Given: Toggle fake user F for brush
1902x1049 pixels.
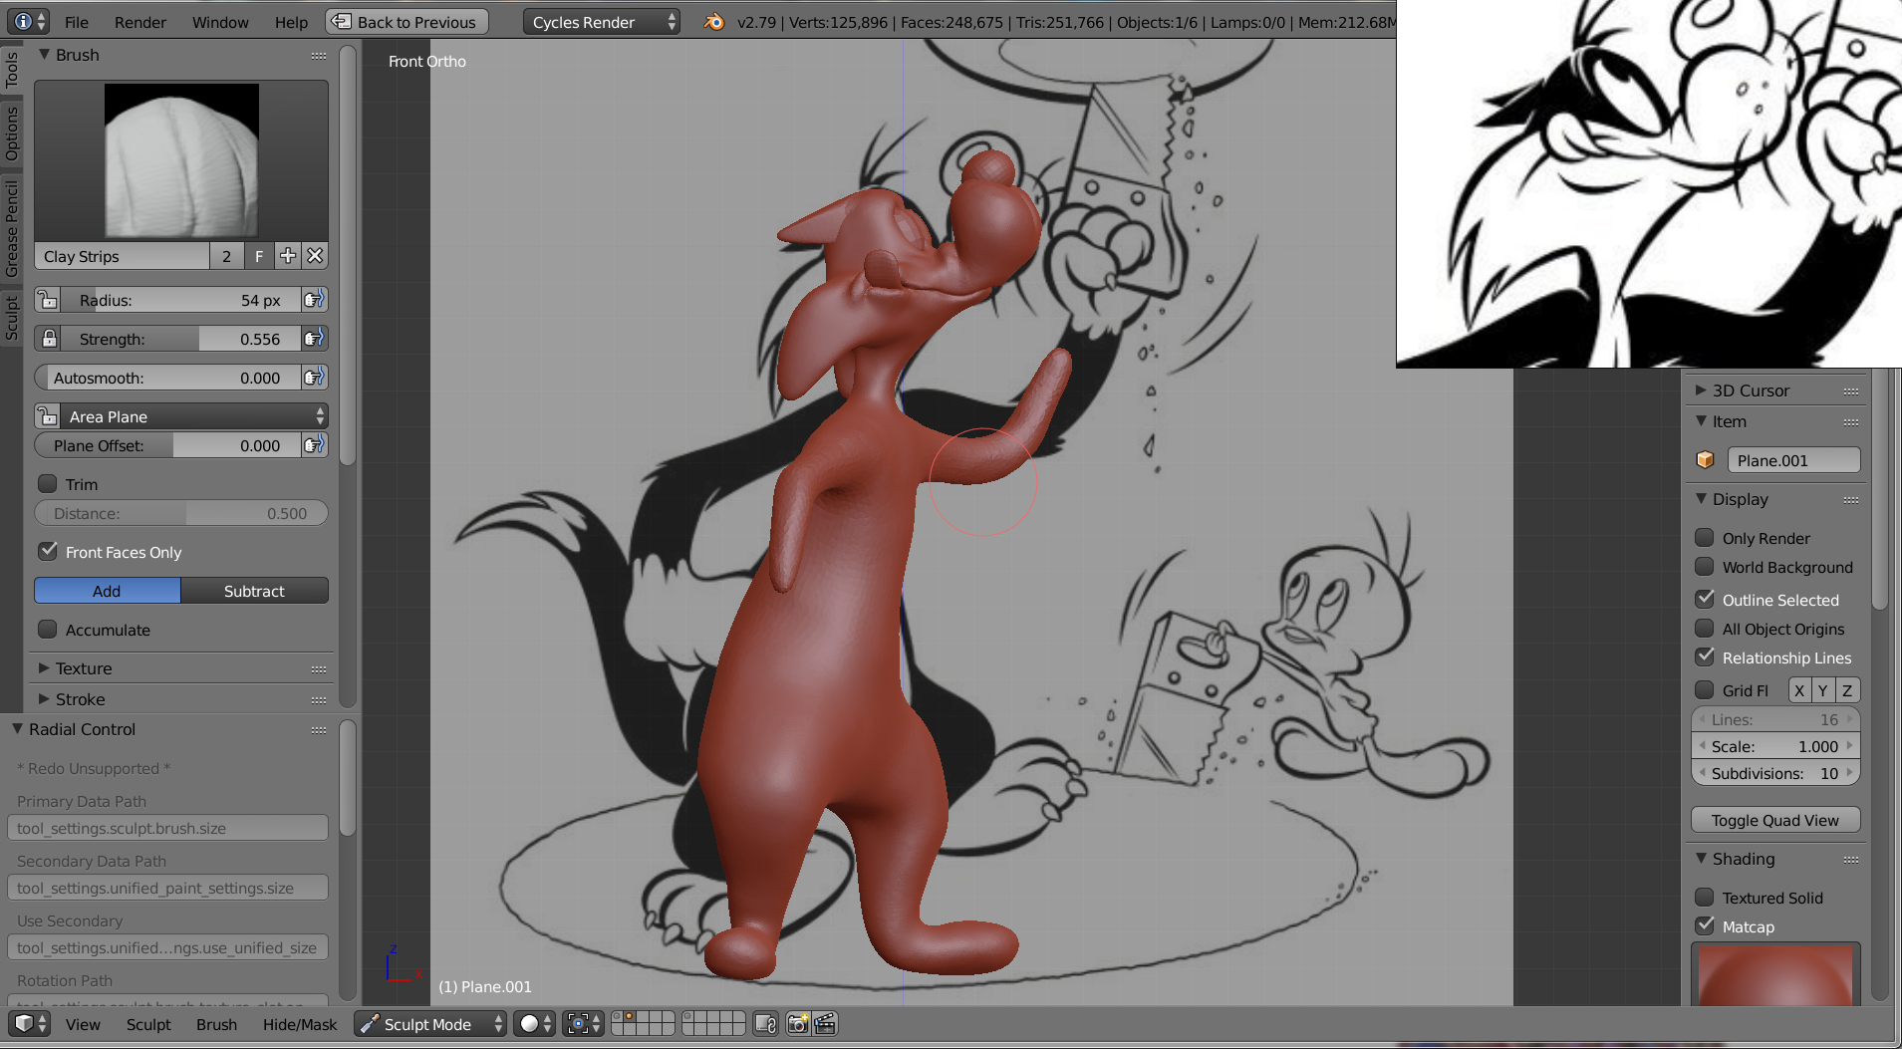Looking at the screenshot, I should [259, 256].
